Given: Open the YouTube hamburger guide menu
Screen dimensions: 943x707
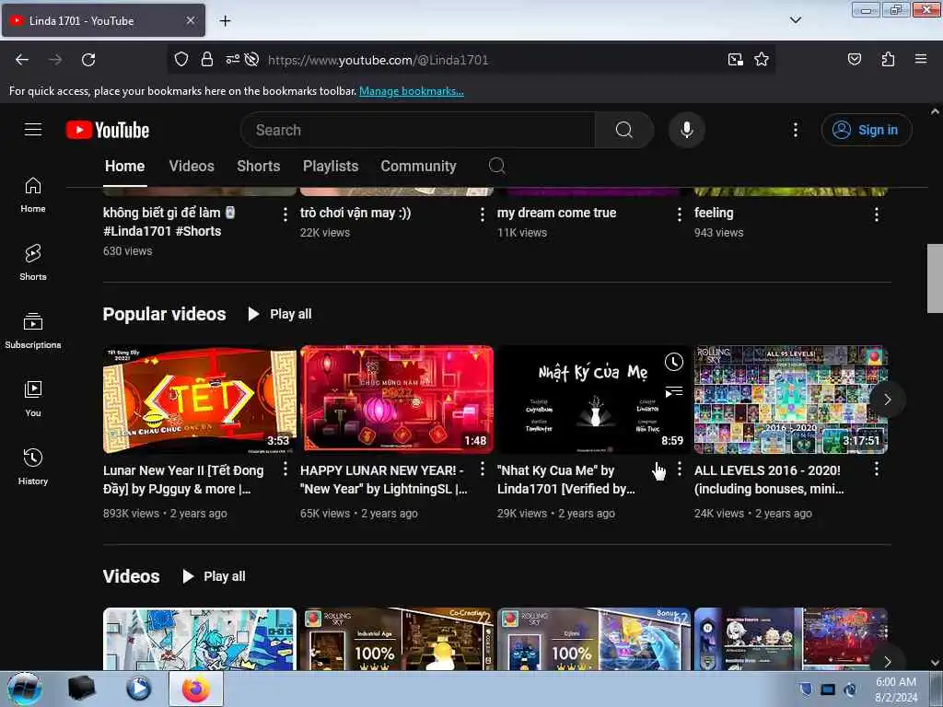Looking at the screenshot, I should pyautogui.click(x=33, y=129).
